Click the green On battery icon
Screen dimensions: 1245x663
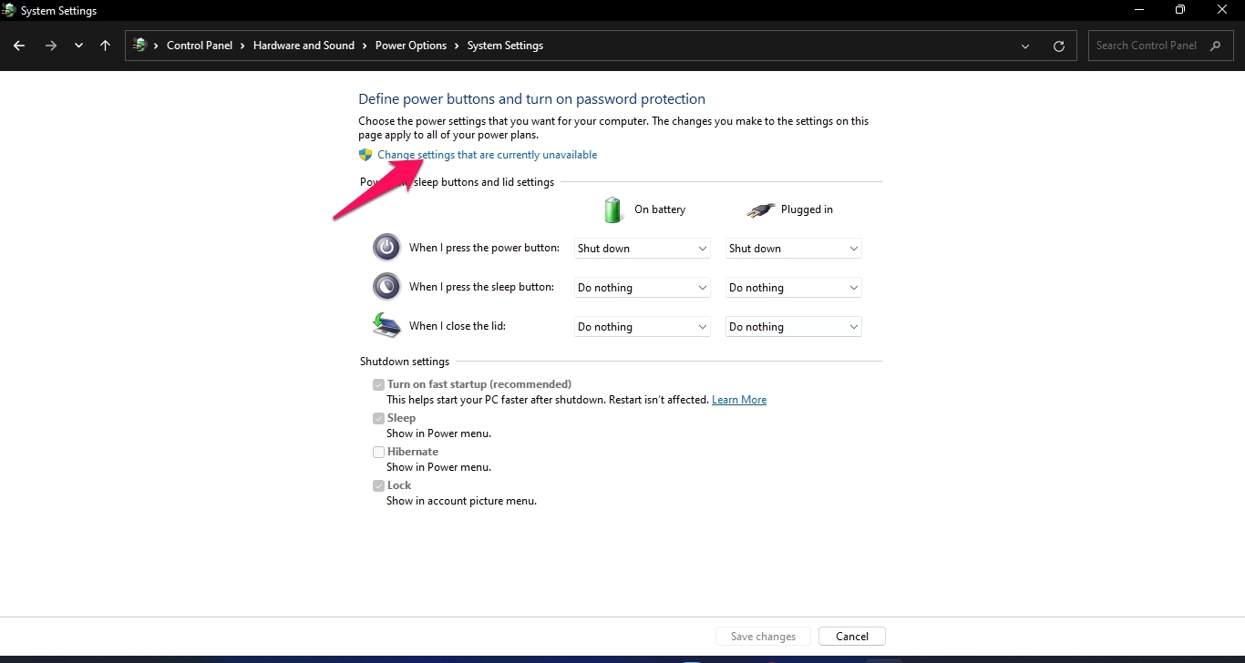click(613, 209)
